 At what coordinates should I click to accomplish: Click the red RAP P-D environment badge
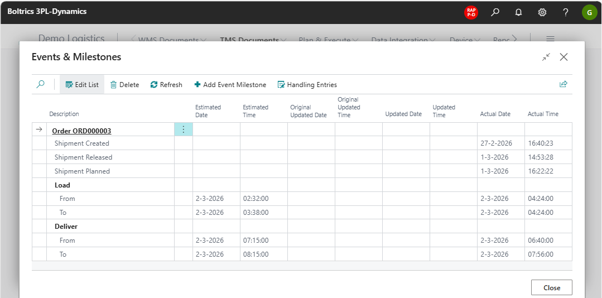click(471, 12)
